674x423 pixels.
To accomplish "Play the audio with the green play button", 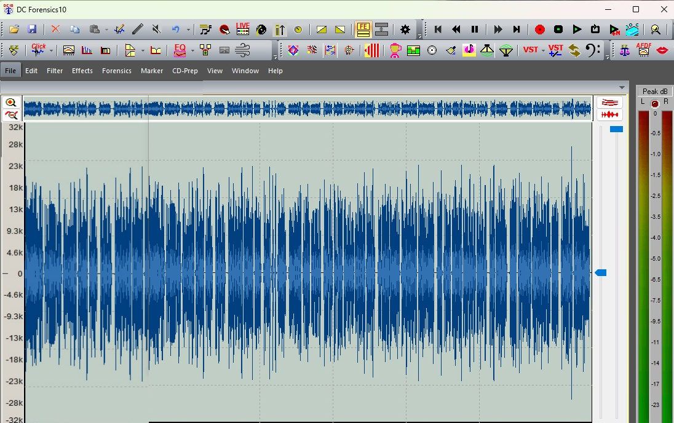I will [x=577, y=30].
